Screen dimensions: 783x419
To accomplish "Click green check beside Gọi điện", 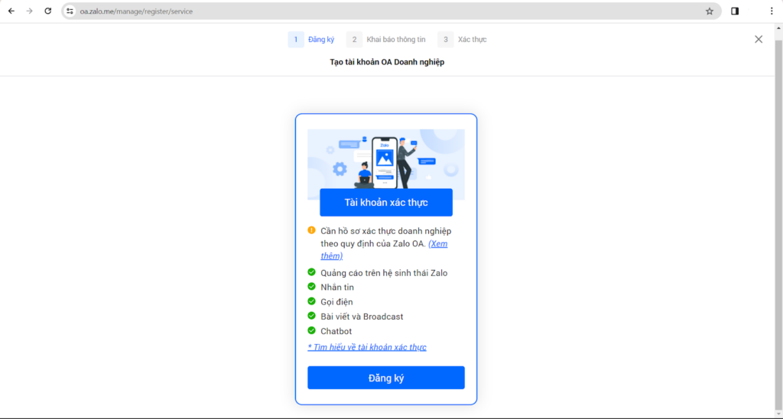I will tap(312, 301).
